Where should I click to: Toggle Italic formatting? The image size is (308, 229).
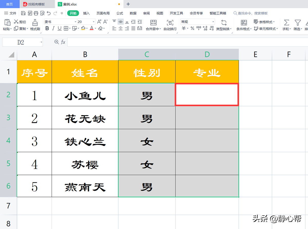pyautogui.click(x=53, y=28)
